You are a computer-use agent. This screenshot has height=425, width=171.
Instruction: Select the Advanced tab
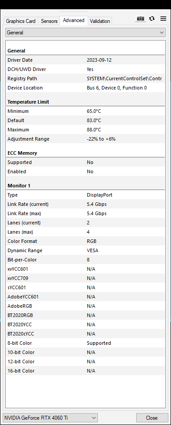(x=74, y=20)
